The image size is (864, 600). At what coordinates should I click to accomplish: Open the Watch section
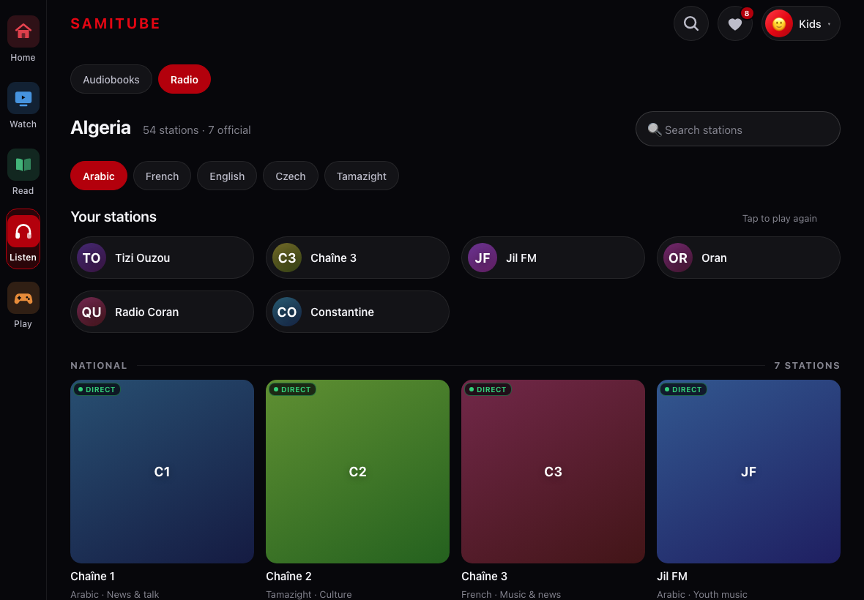pyautogui.click(x=23, y=105)
